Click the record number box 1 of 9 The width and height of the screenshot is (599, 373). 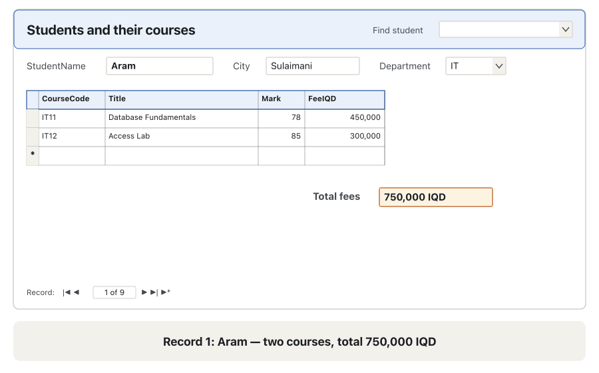(x=114, y=292)
